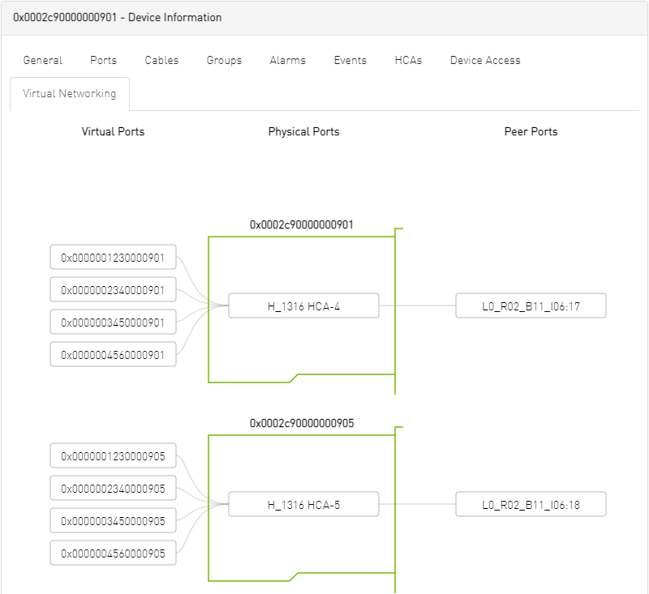Select device node 0x0002c90000000905
Screen dimensions: 649x594
pyautogui.click(x=302, y=422)
